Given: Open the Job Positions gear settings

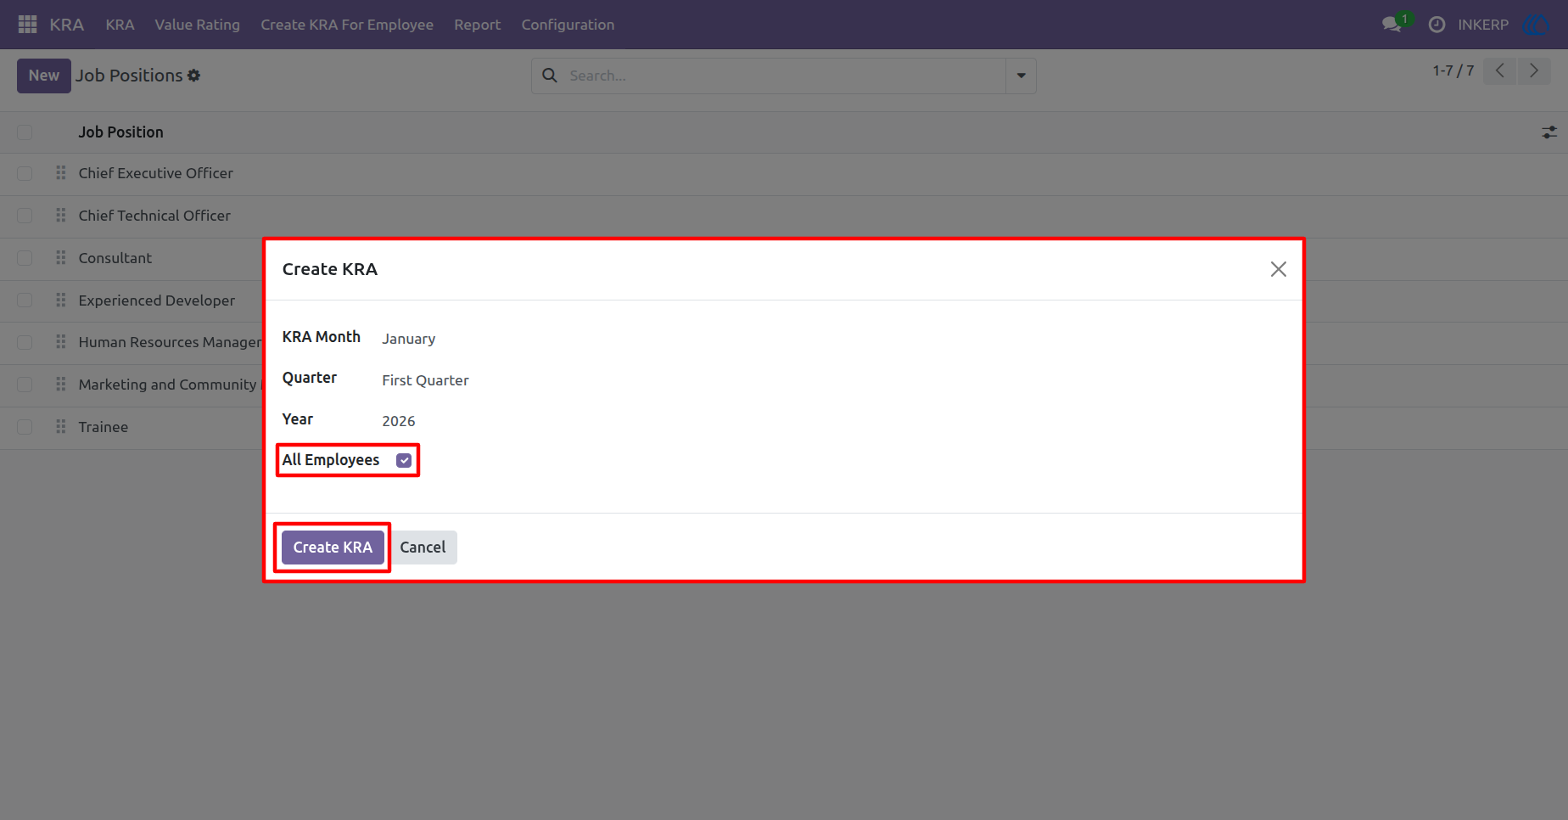Looking at the screenshot, I should [x=194, y=76].
